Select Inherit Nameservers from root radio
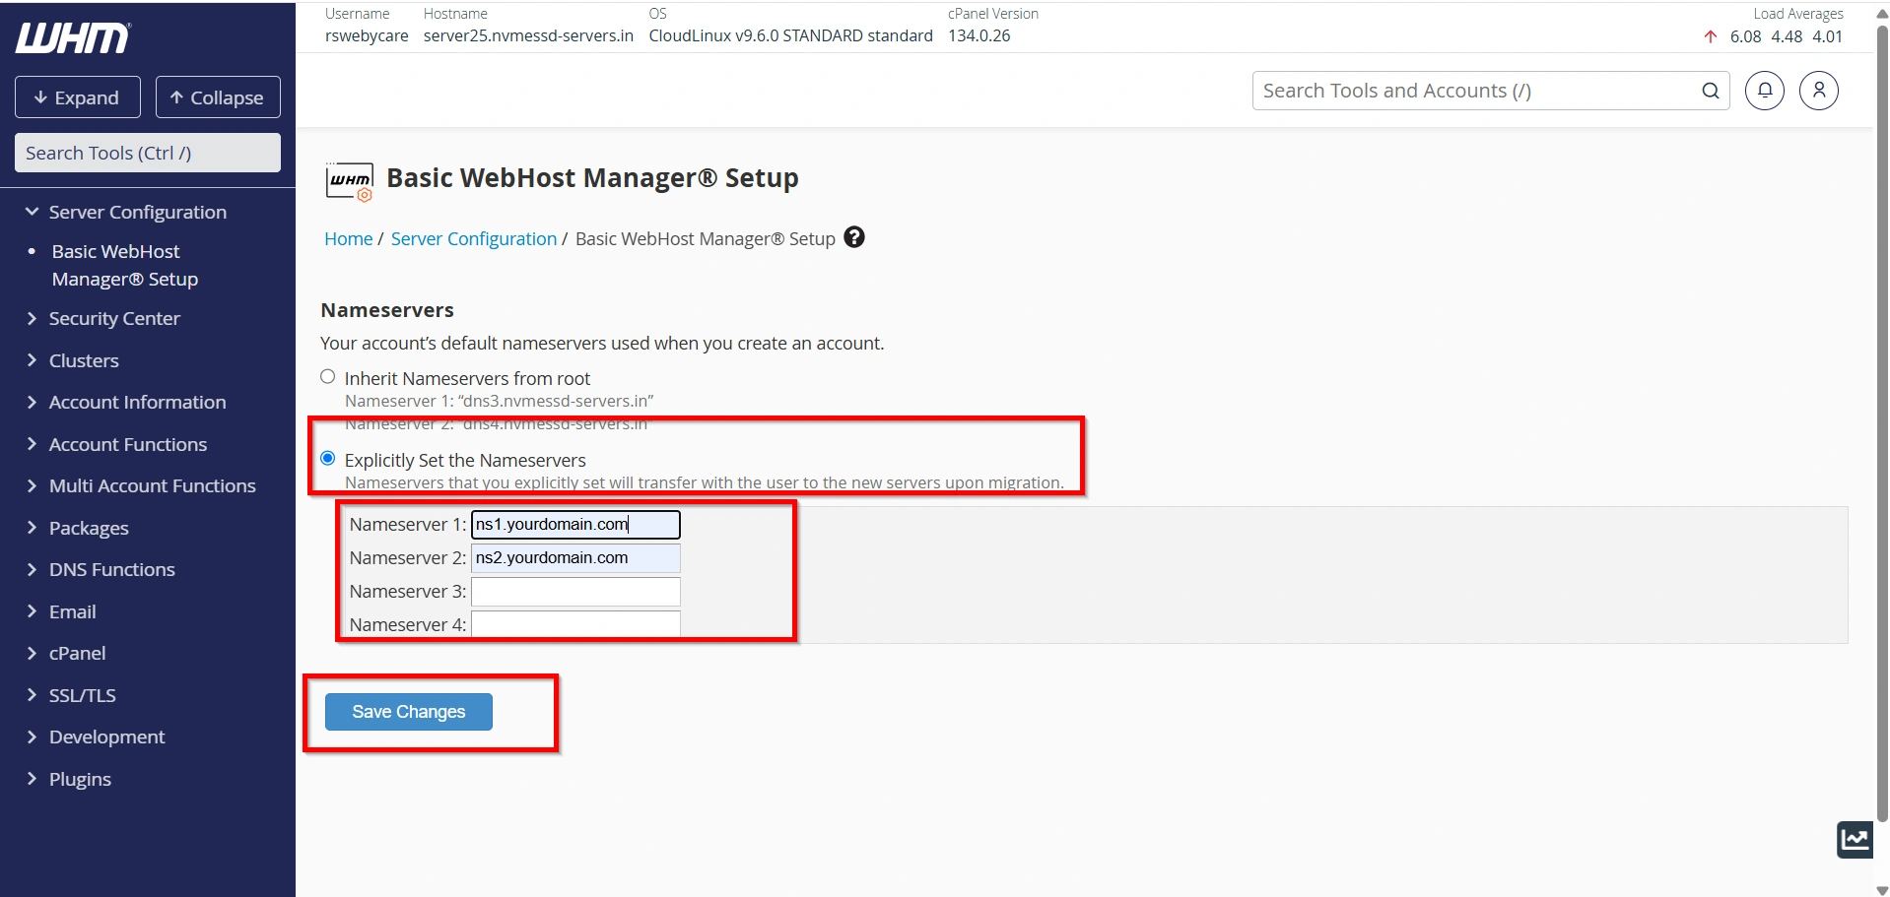 coord(328,377)
